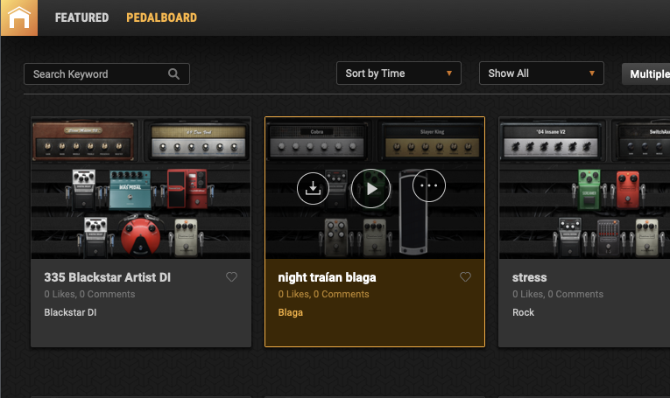
Task: Like the 335 Blackstar Artist DI preset
Action: pyautogui.click(x=231, y=277)
